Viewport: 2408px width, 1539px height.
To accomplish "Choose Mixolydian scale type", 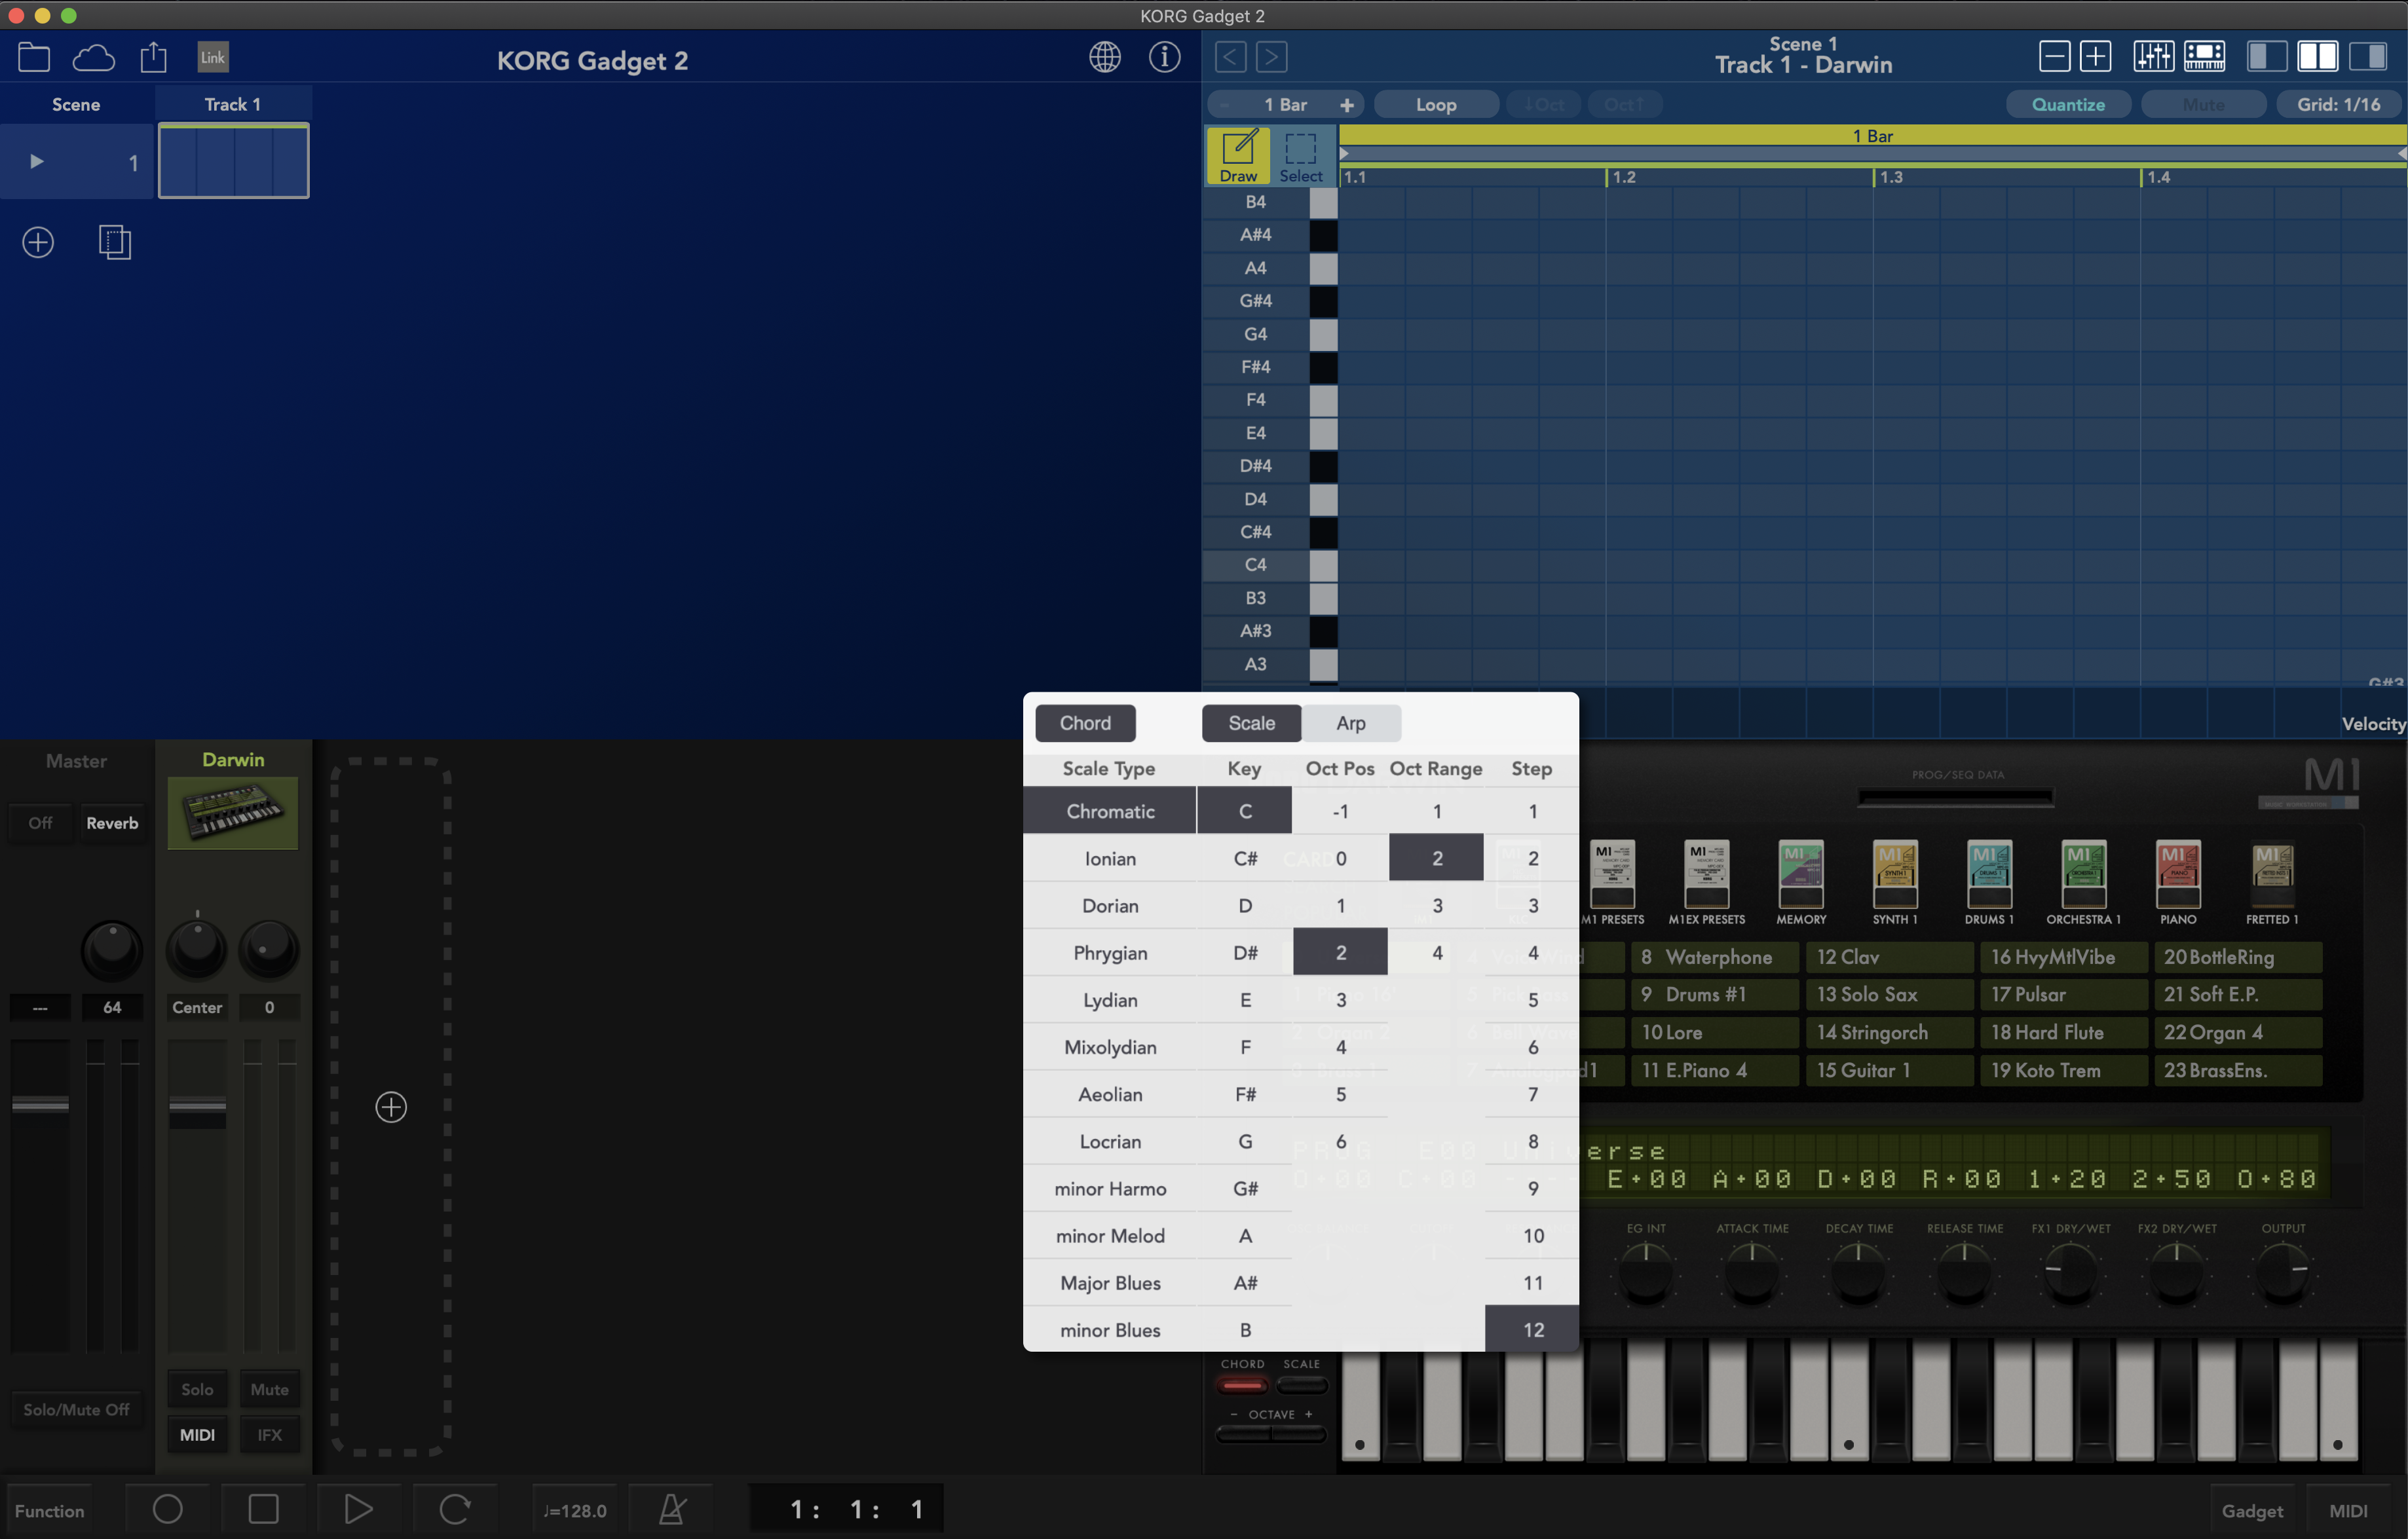I will click(1110, 1047).
